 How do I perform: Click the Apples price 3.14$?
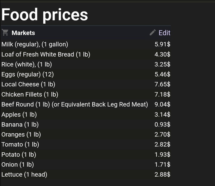[162, 115]
